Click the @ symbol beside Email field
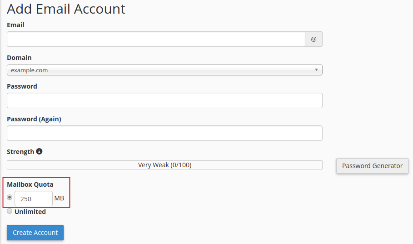 [x=313, y=39]
